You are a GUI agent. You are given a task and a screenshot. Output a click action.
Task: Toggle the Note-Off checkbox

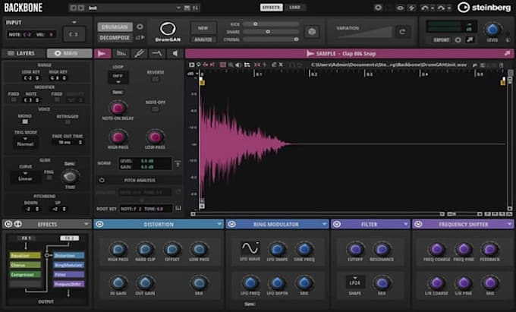tap(155, 109)
